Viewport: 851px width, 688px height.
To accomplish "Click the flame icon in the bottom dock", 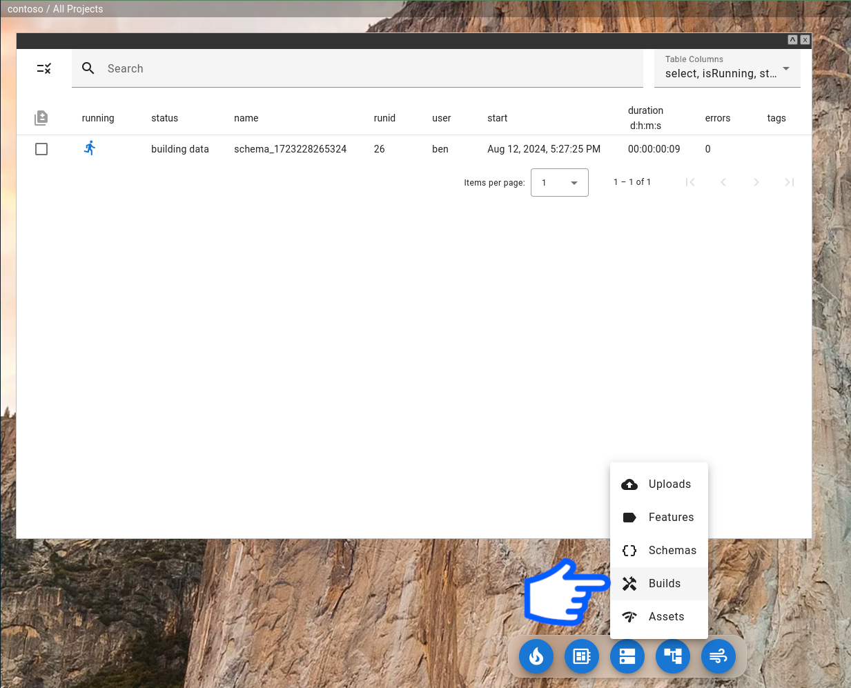I will [536, 656].
